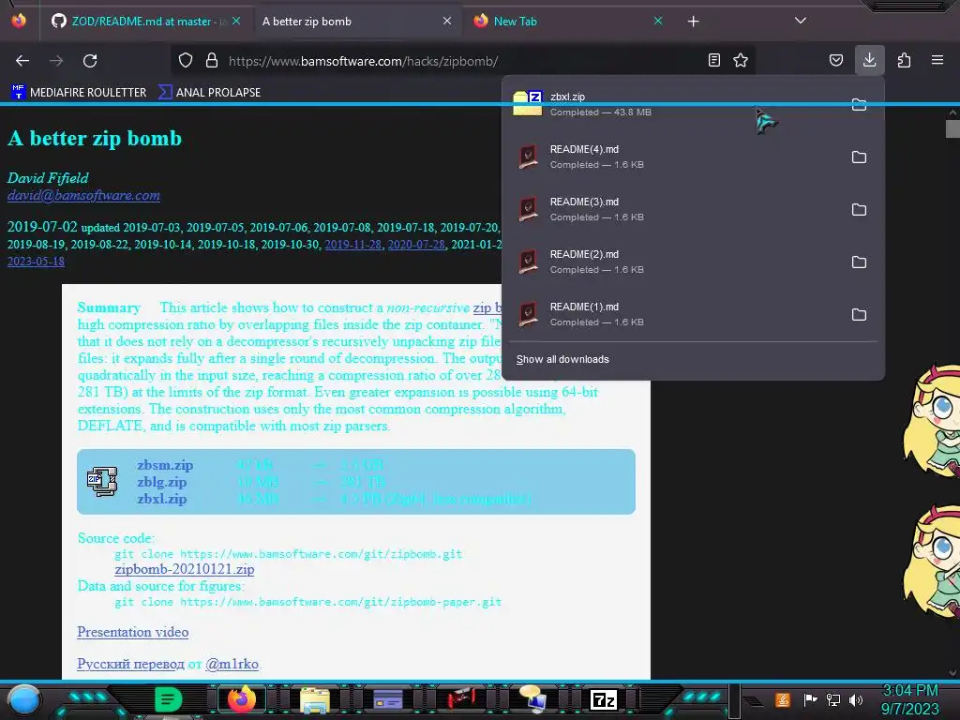Close the downloads panel via toolbar button
Screen dimensions: 960x720
869,60
